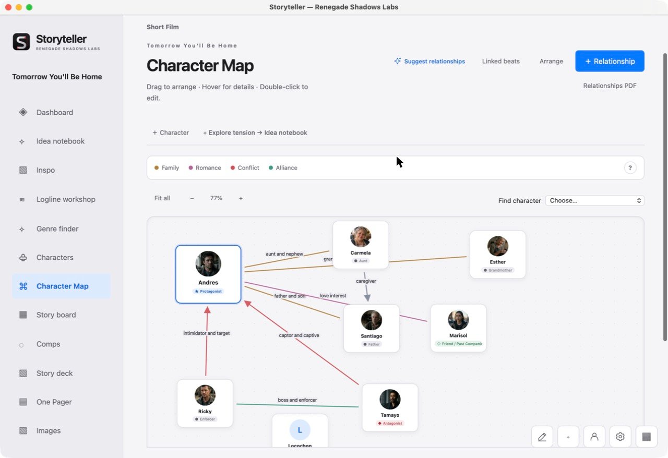Click the grid floating button
This screenshot has height=458, width=668.
pos(647,437)
